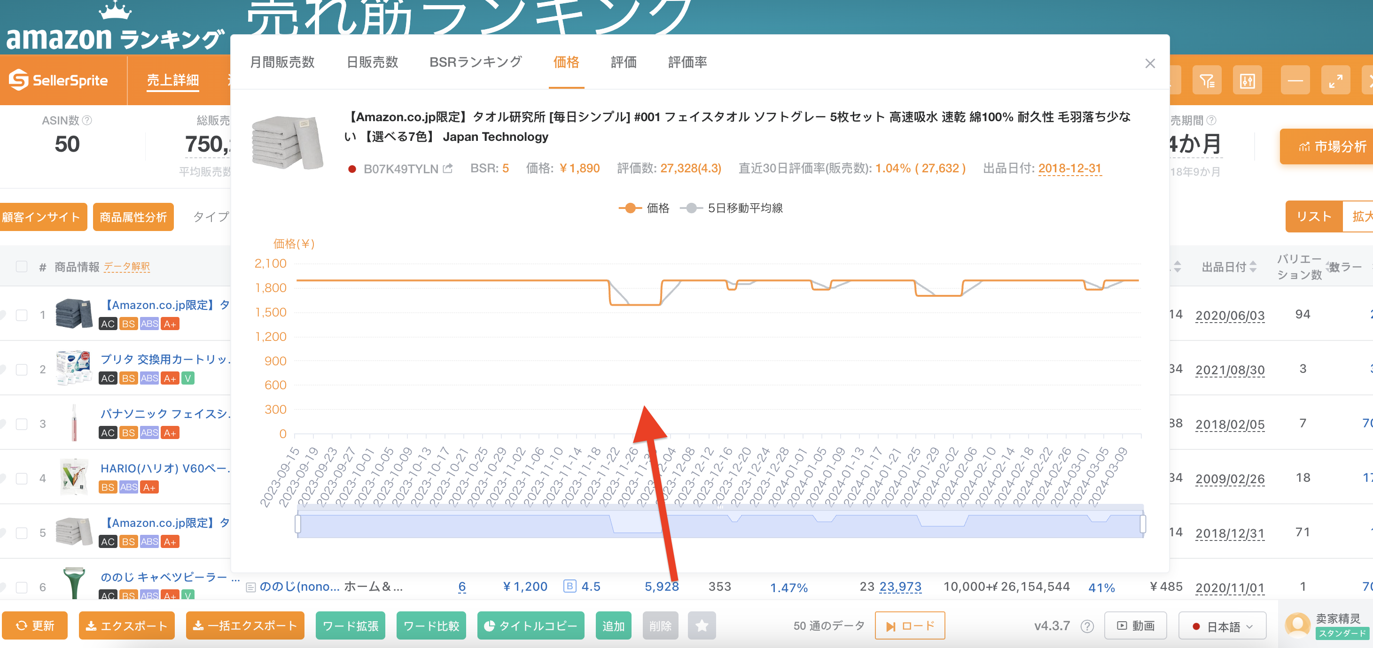This screenshot has width=1373, height=648.
Task: Click the expand fullscreen arrows icon
Action: [x=1335, y=80]
